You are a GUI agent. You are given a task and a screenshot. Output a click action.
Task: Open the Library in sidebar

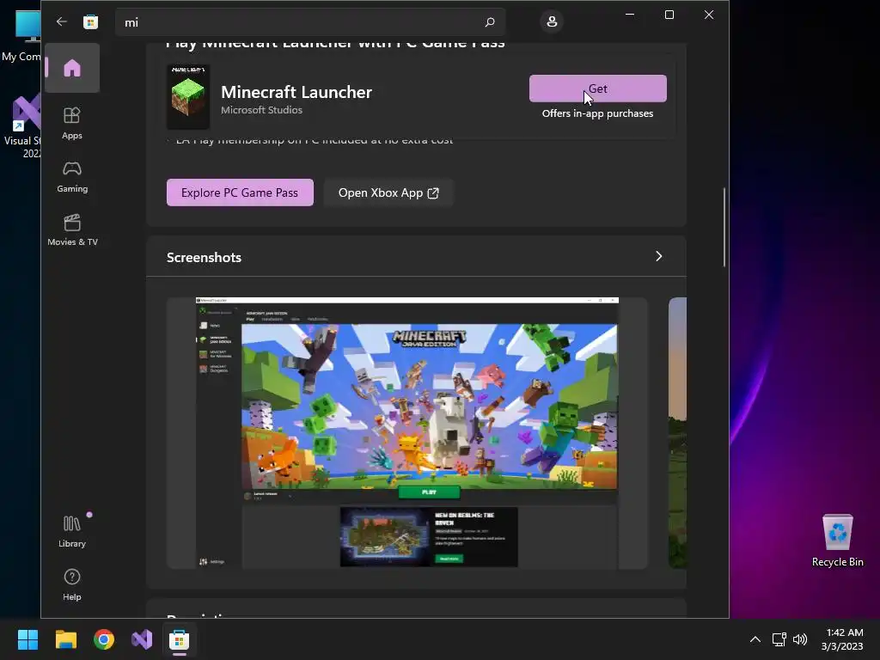point(72,531)
